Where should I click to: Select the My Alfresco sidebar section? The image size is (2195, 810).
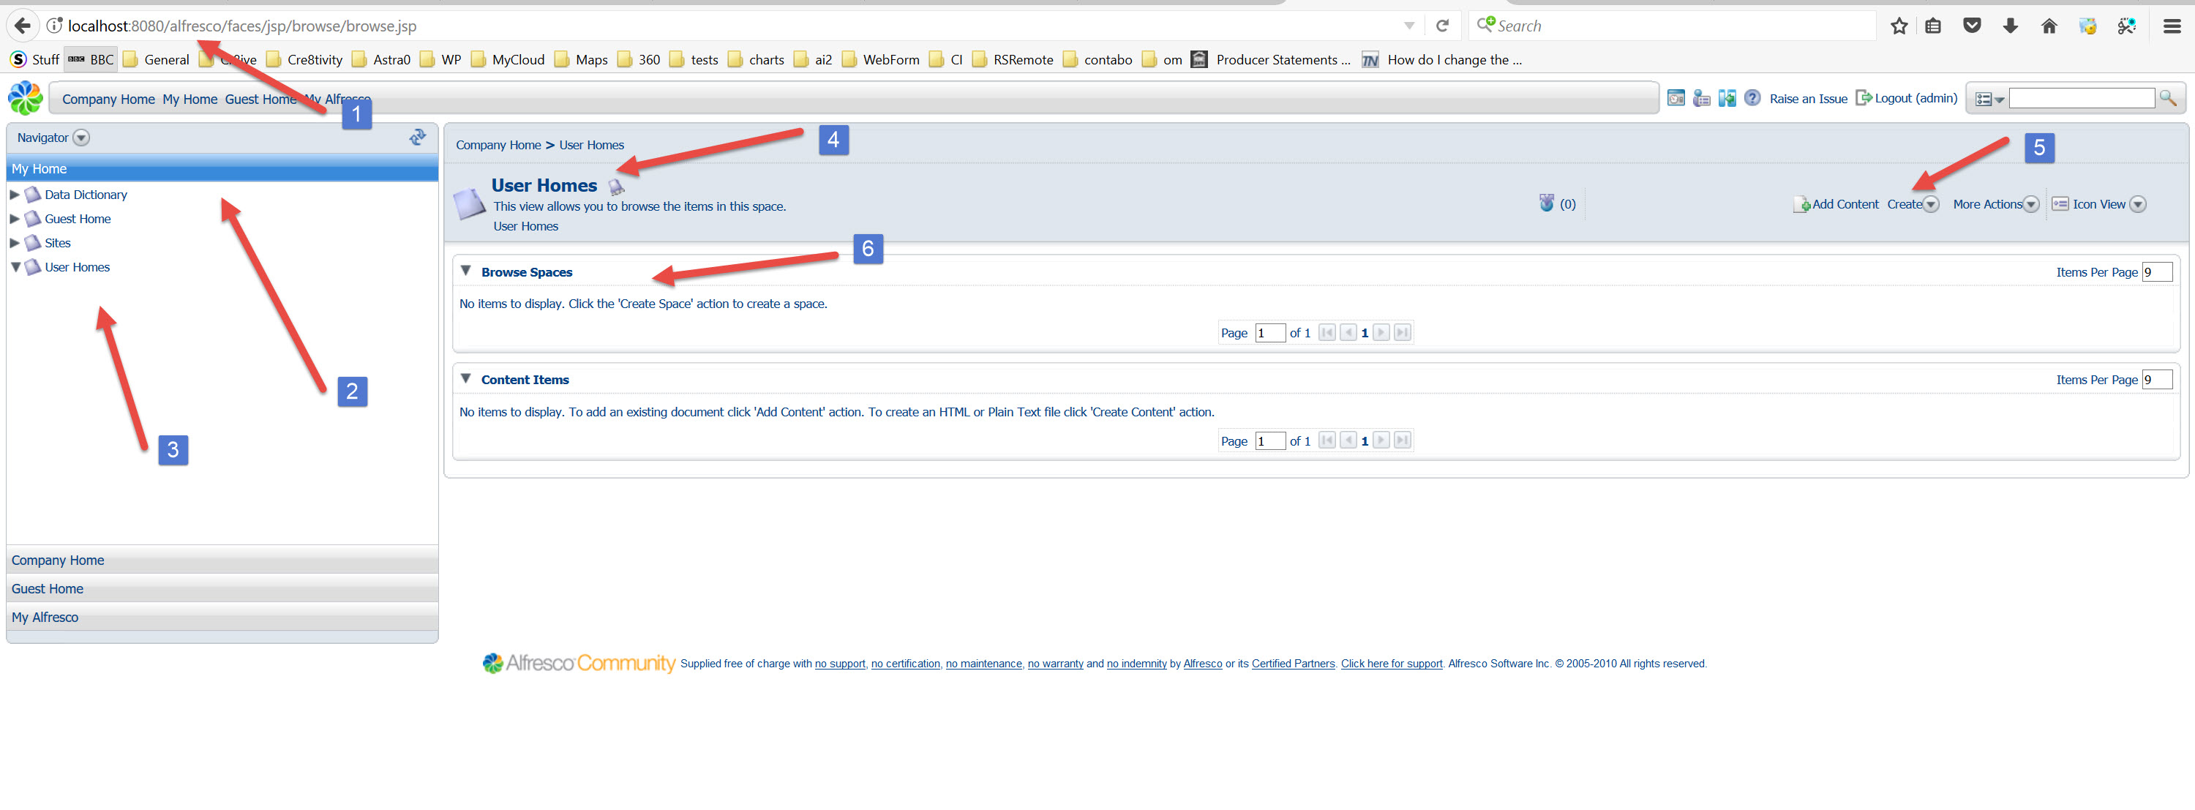pyautogui.click(x=45, y=617)
